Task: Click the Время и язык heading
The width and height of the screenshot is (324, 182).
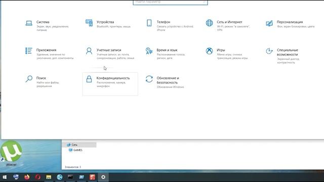Action: pos(167,50)
